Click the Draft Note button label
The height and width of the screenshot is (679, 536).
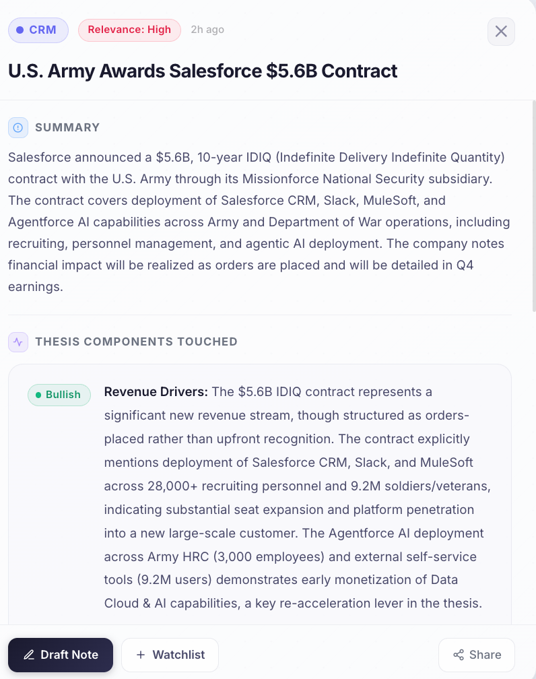click(x=69, y=655)
